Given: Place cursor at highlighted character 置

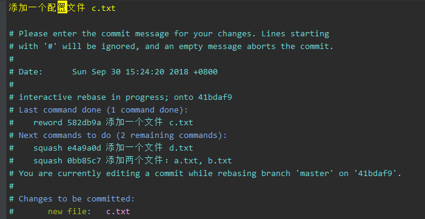Looking at the screenshot, I should 62,8.
